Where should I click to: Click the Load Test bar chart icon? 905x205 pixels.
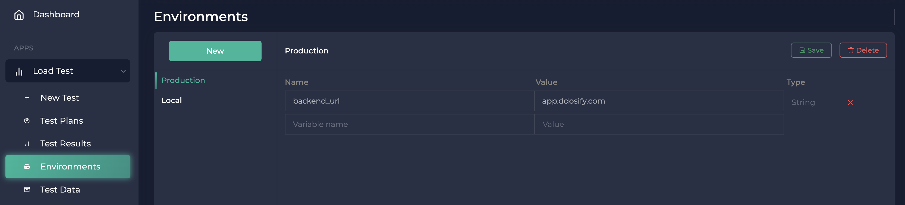pos(19,71)
